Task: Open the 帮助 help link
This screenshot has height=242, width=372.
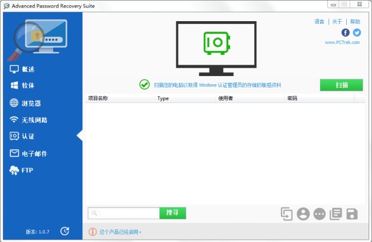Action: [x=355, y=22]
